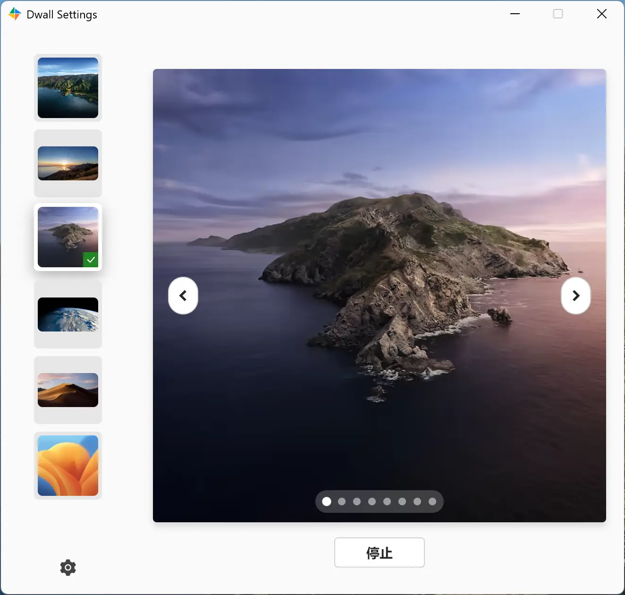This screenshot has width=625, height=595.
Task: Maximize the Dwall Settings window
Action: (558, 14)
